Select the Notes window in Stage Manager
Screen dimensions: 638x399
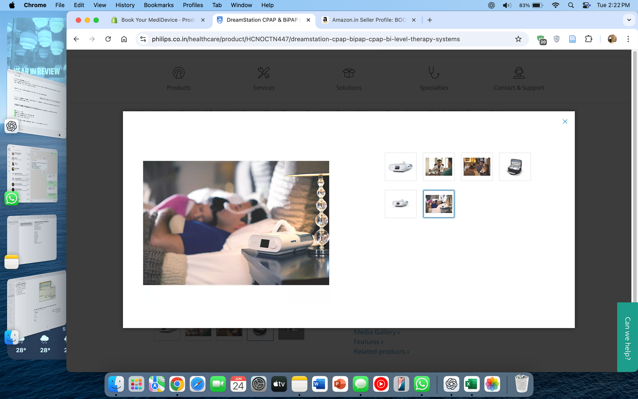click(32, 240)
